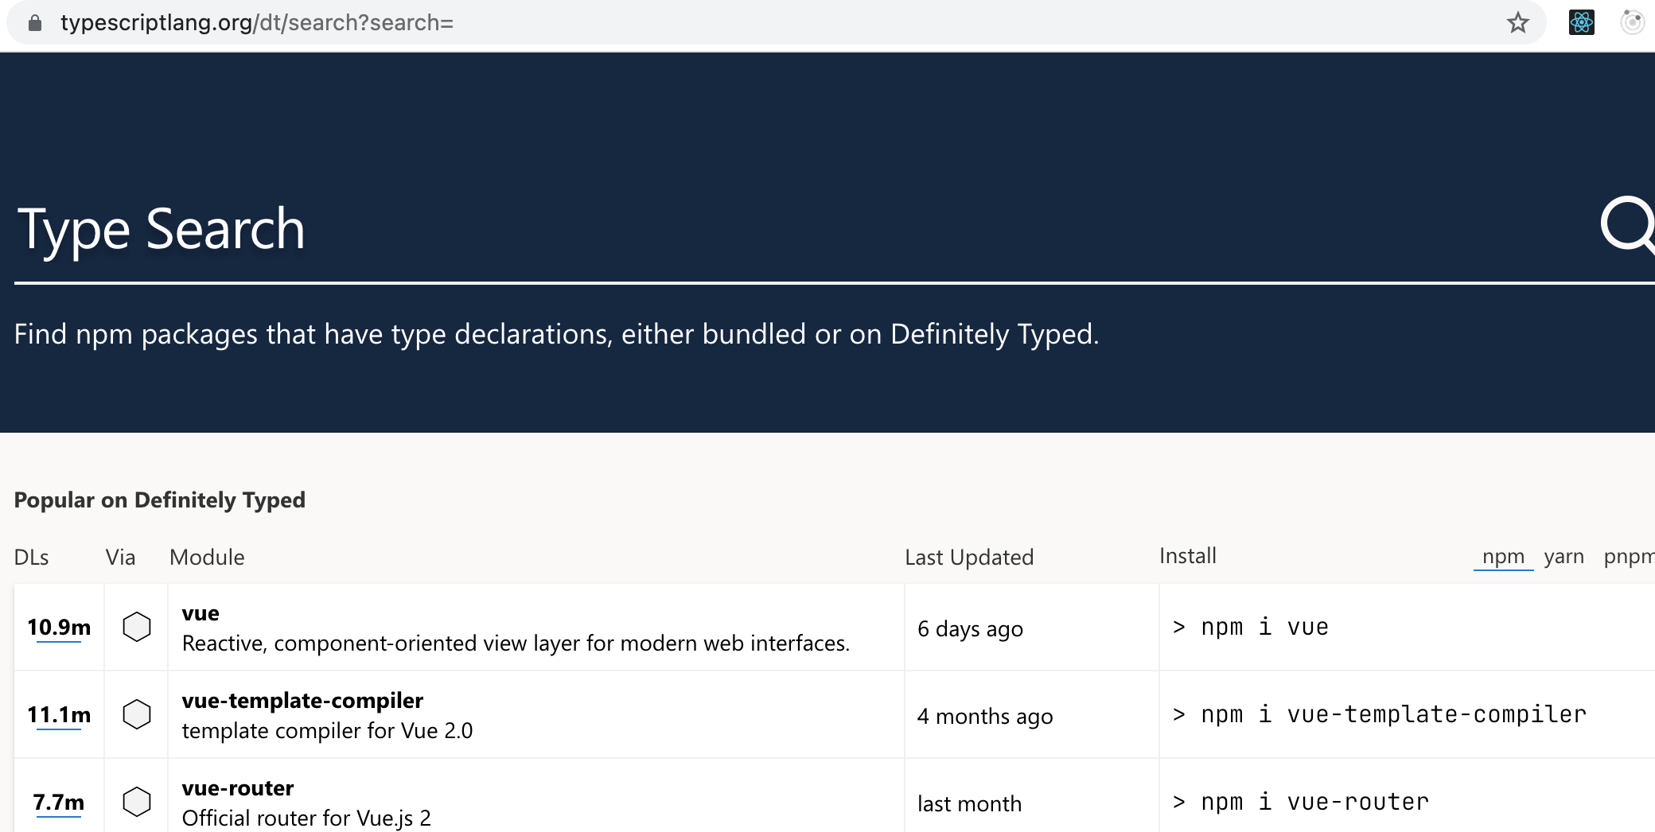Click hexagon Via icon for vue-template-compiler
Image resolution: width=1655 pixels, height=832 pixels.
[x=137, y=714]
